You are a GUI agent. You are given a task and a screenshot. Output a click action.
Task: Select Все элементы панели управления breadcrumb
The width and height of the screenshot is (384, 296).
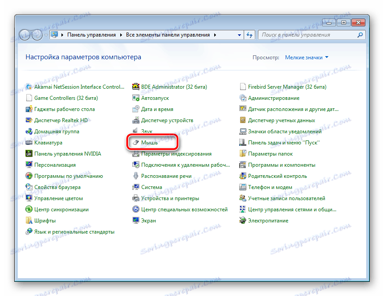(168, 35)
